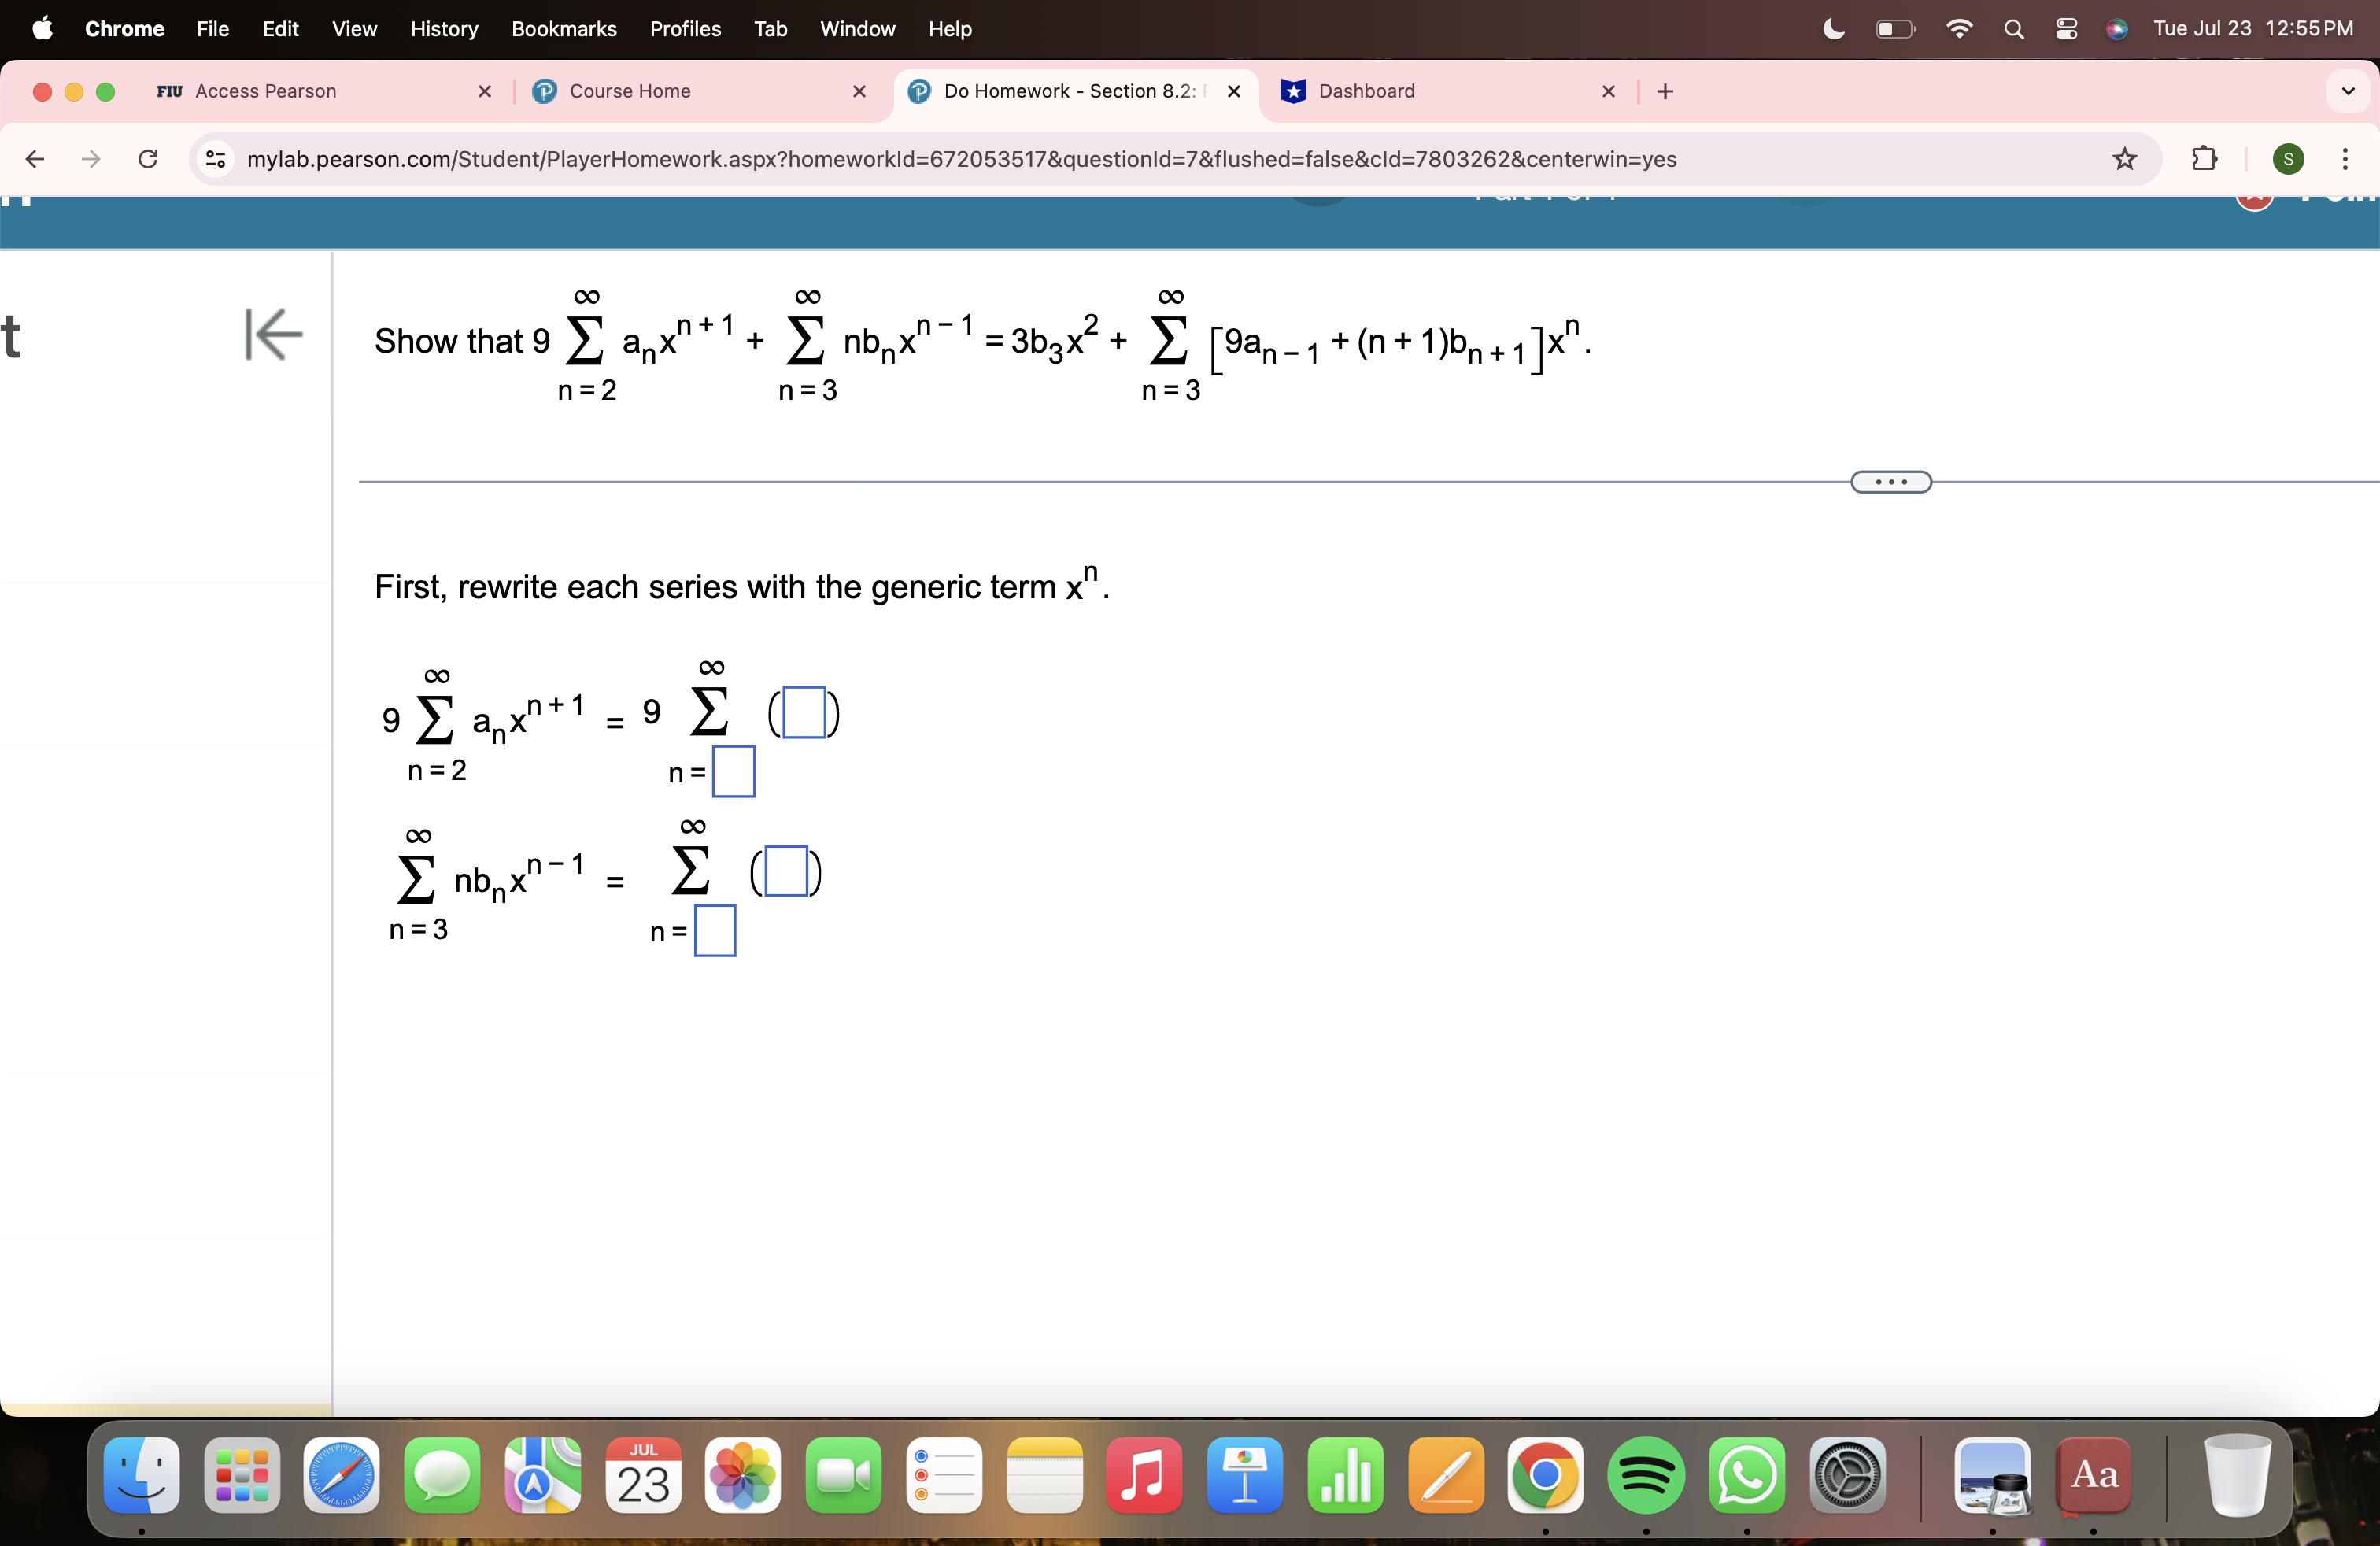Open Chrome's three-dot settings menu
This screenshot has height=1546, width=2380.
(x=2347, y=159)
